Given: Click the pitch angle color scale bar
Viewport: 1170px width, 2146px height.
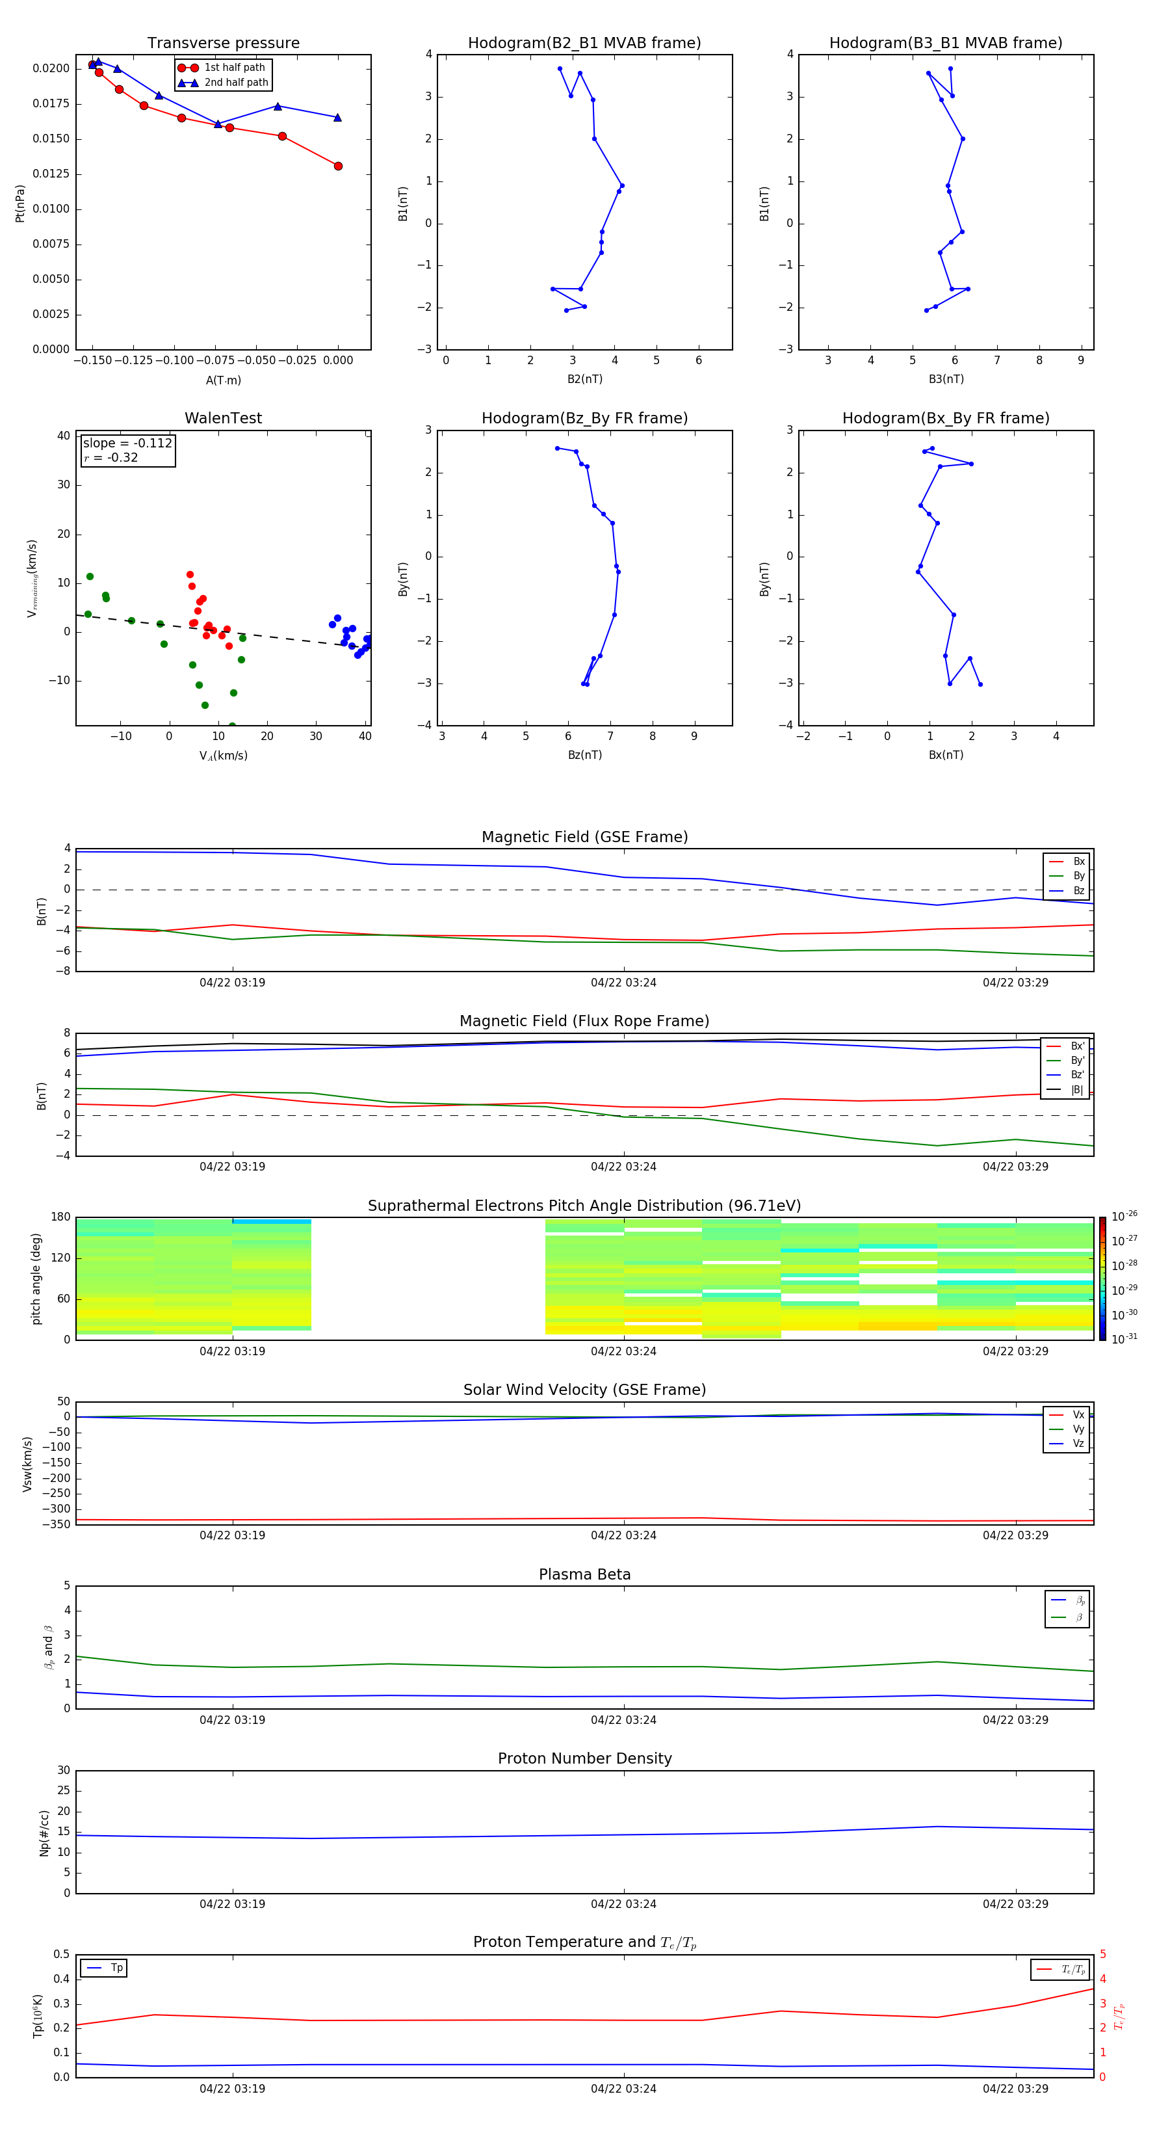Looking at the screenshot, I should tap(1102, 1278).
